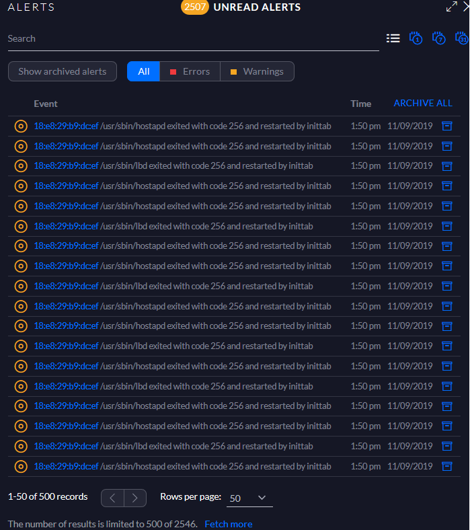
Task: Click warning icon of first alert row
Action: tap(21, 126)
